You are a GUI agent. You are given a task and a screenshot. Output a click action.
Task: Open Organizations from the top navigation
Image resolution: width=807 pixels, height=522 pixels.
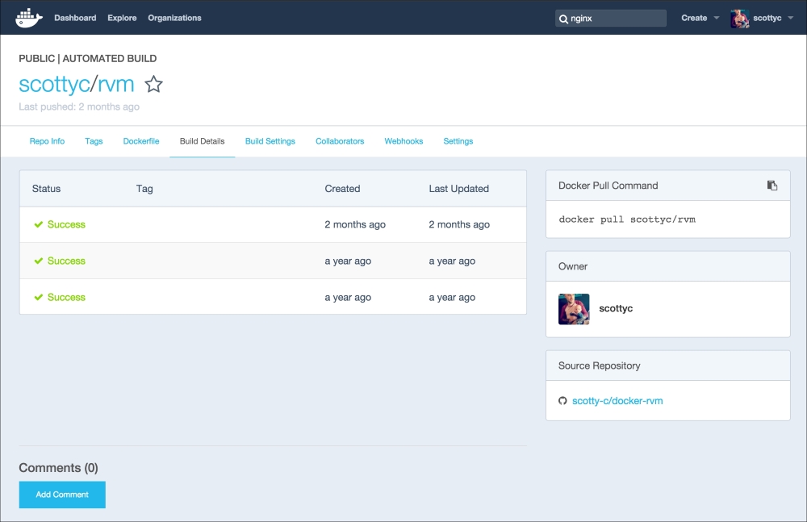click(174, 18)
